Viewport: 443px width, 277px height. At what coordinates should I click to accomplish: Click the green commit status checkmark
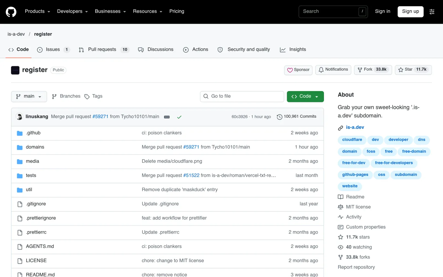[179, 117]
